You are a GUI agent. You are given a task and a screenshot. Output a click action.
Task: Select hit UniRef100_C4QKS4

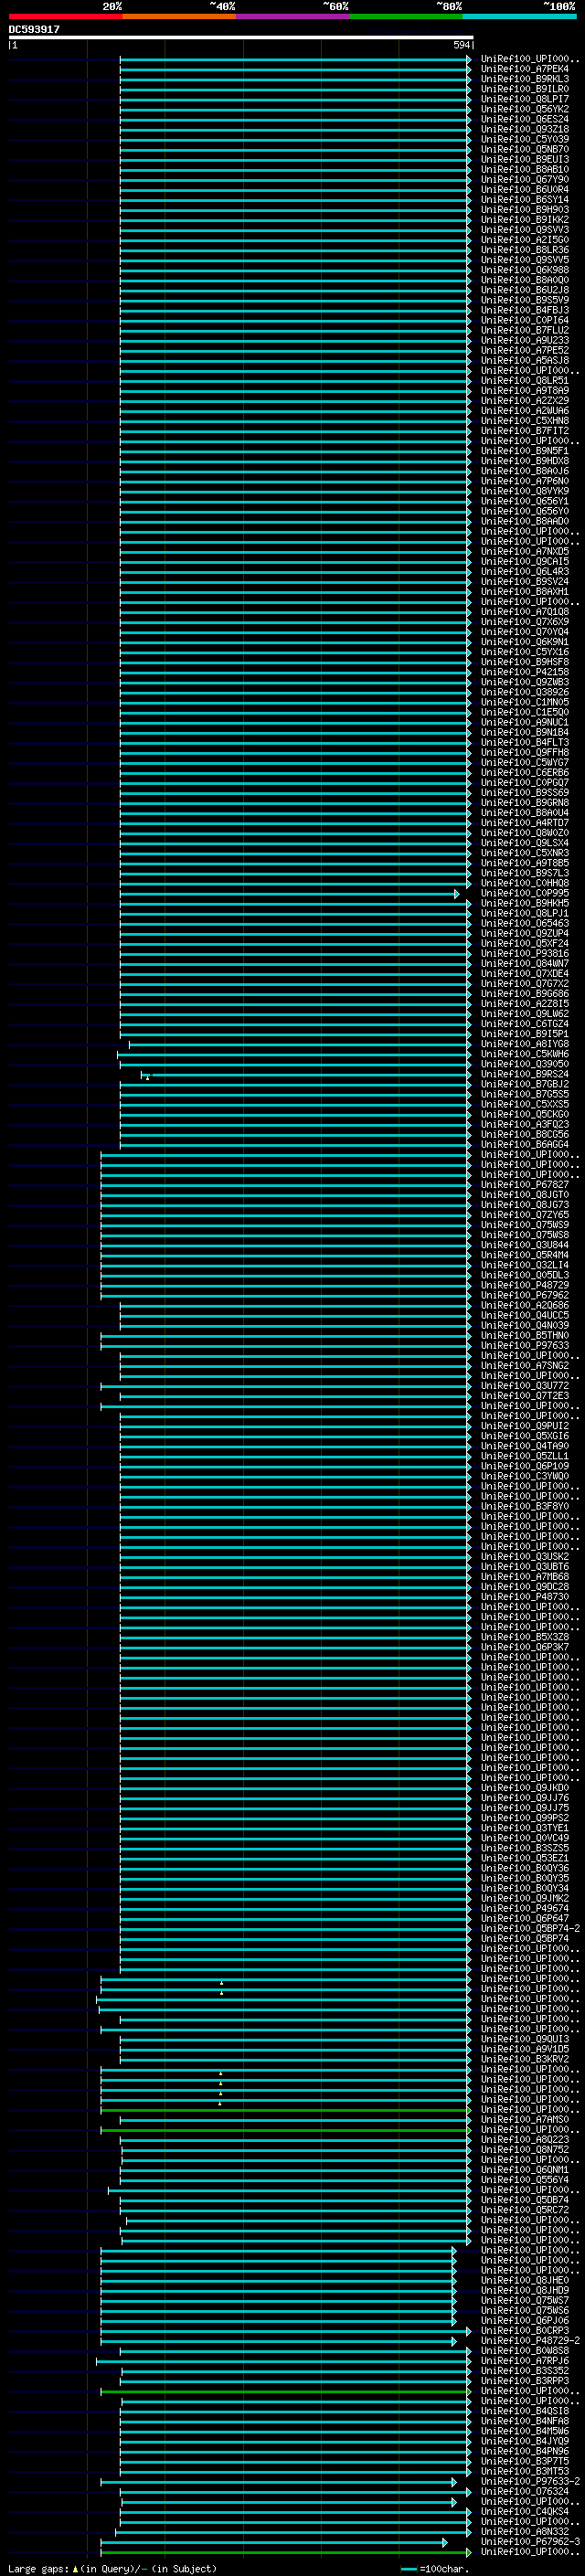pos(525,2511)
